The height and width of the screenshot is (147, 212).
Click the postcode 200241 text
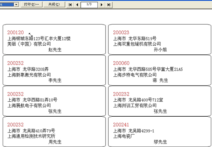pyautogui.click(x=121, y=125)
